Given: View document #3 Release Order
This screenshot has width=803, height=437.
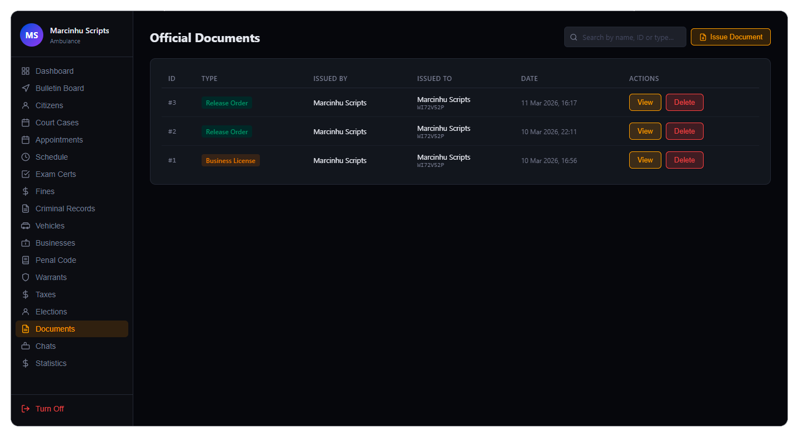Looking at the screenshot, I should [645, 103].
